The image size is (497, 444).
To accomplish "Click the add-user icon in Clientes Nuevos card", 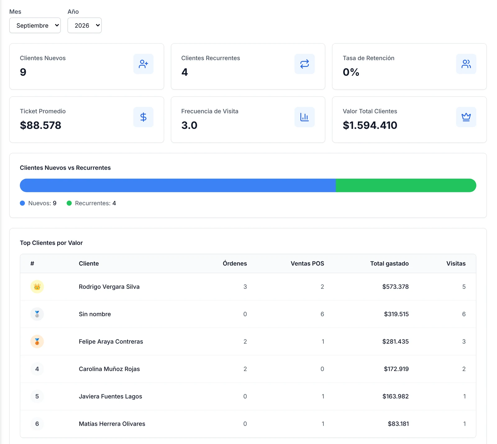I will pos(144,64).
